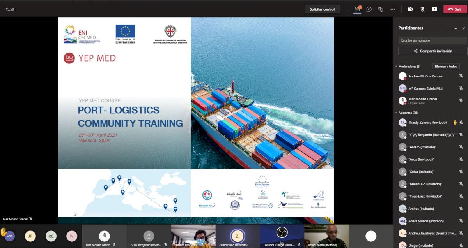
Task: Click the mute icon beside Andrea Muñoz Paupie
Action: click(x=461, y=76)
